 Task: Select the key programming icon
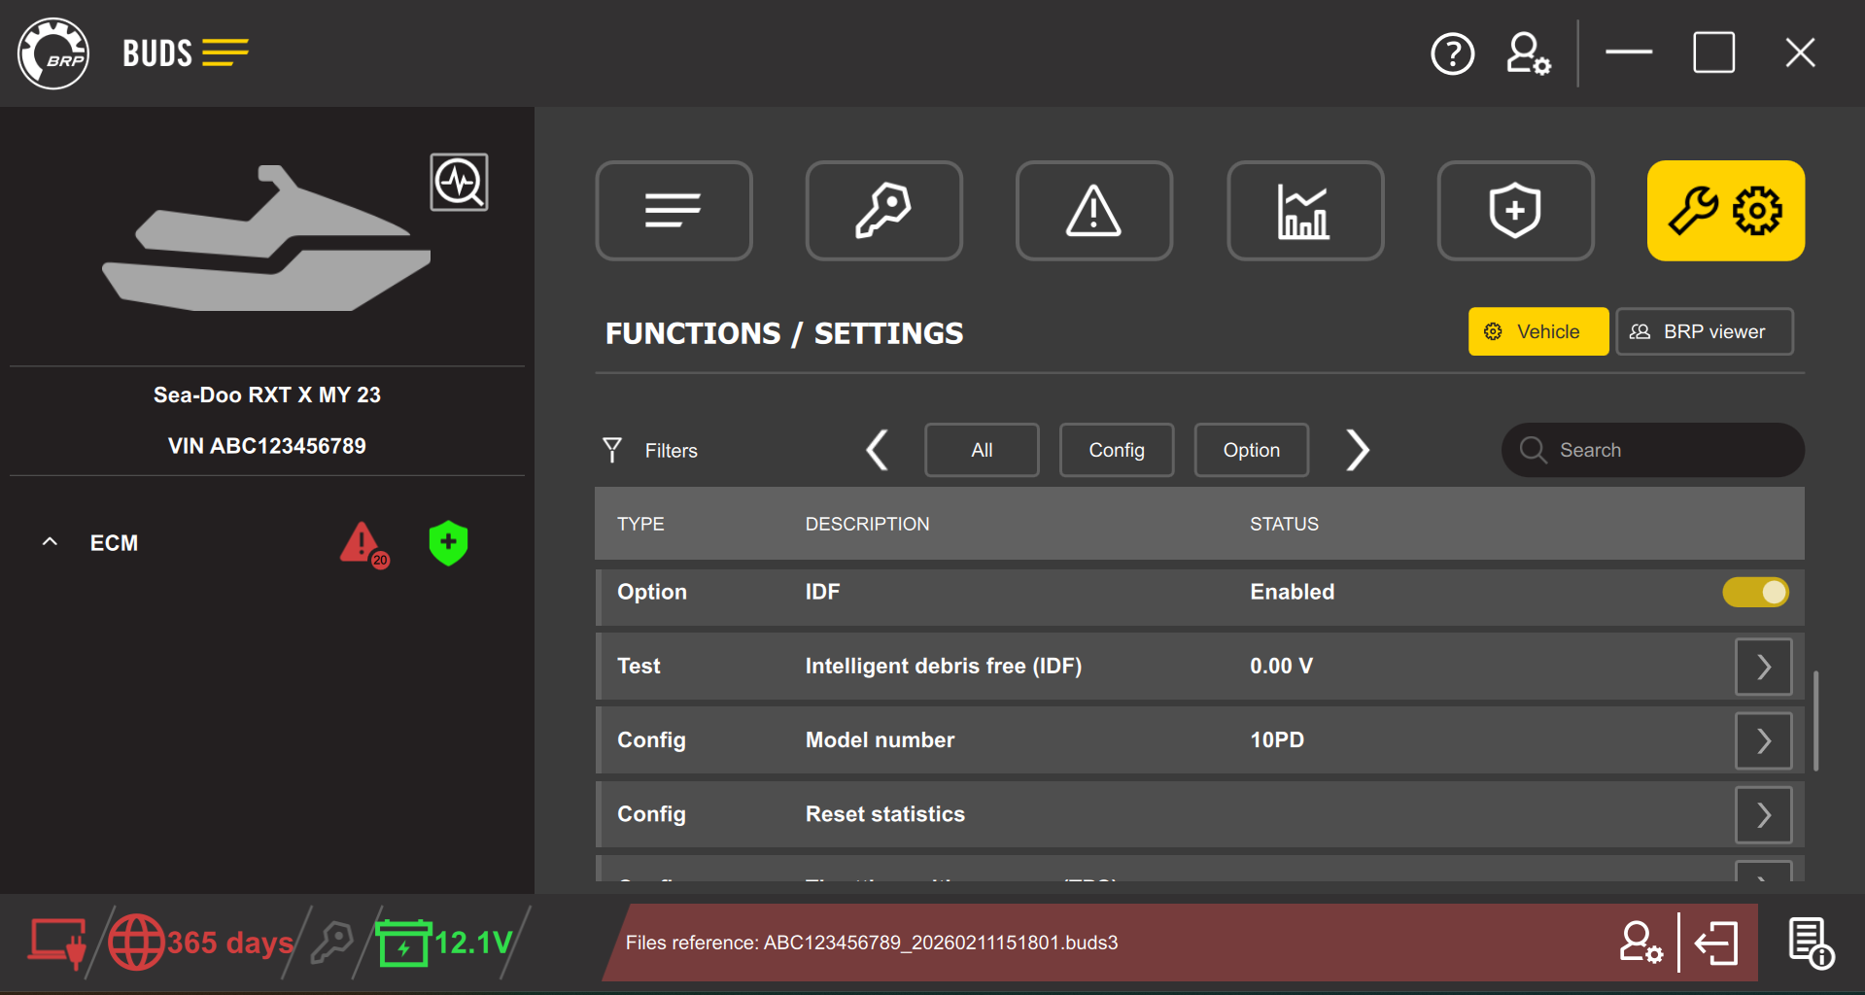(883, 210)
